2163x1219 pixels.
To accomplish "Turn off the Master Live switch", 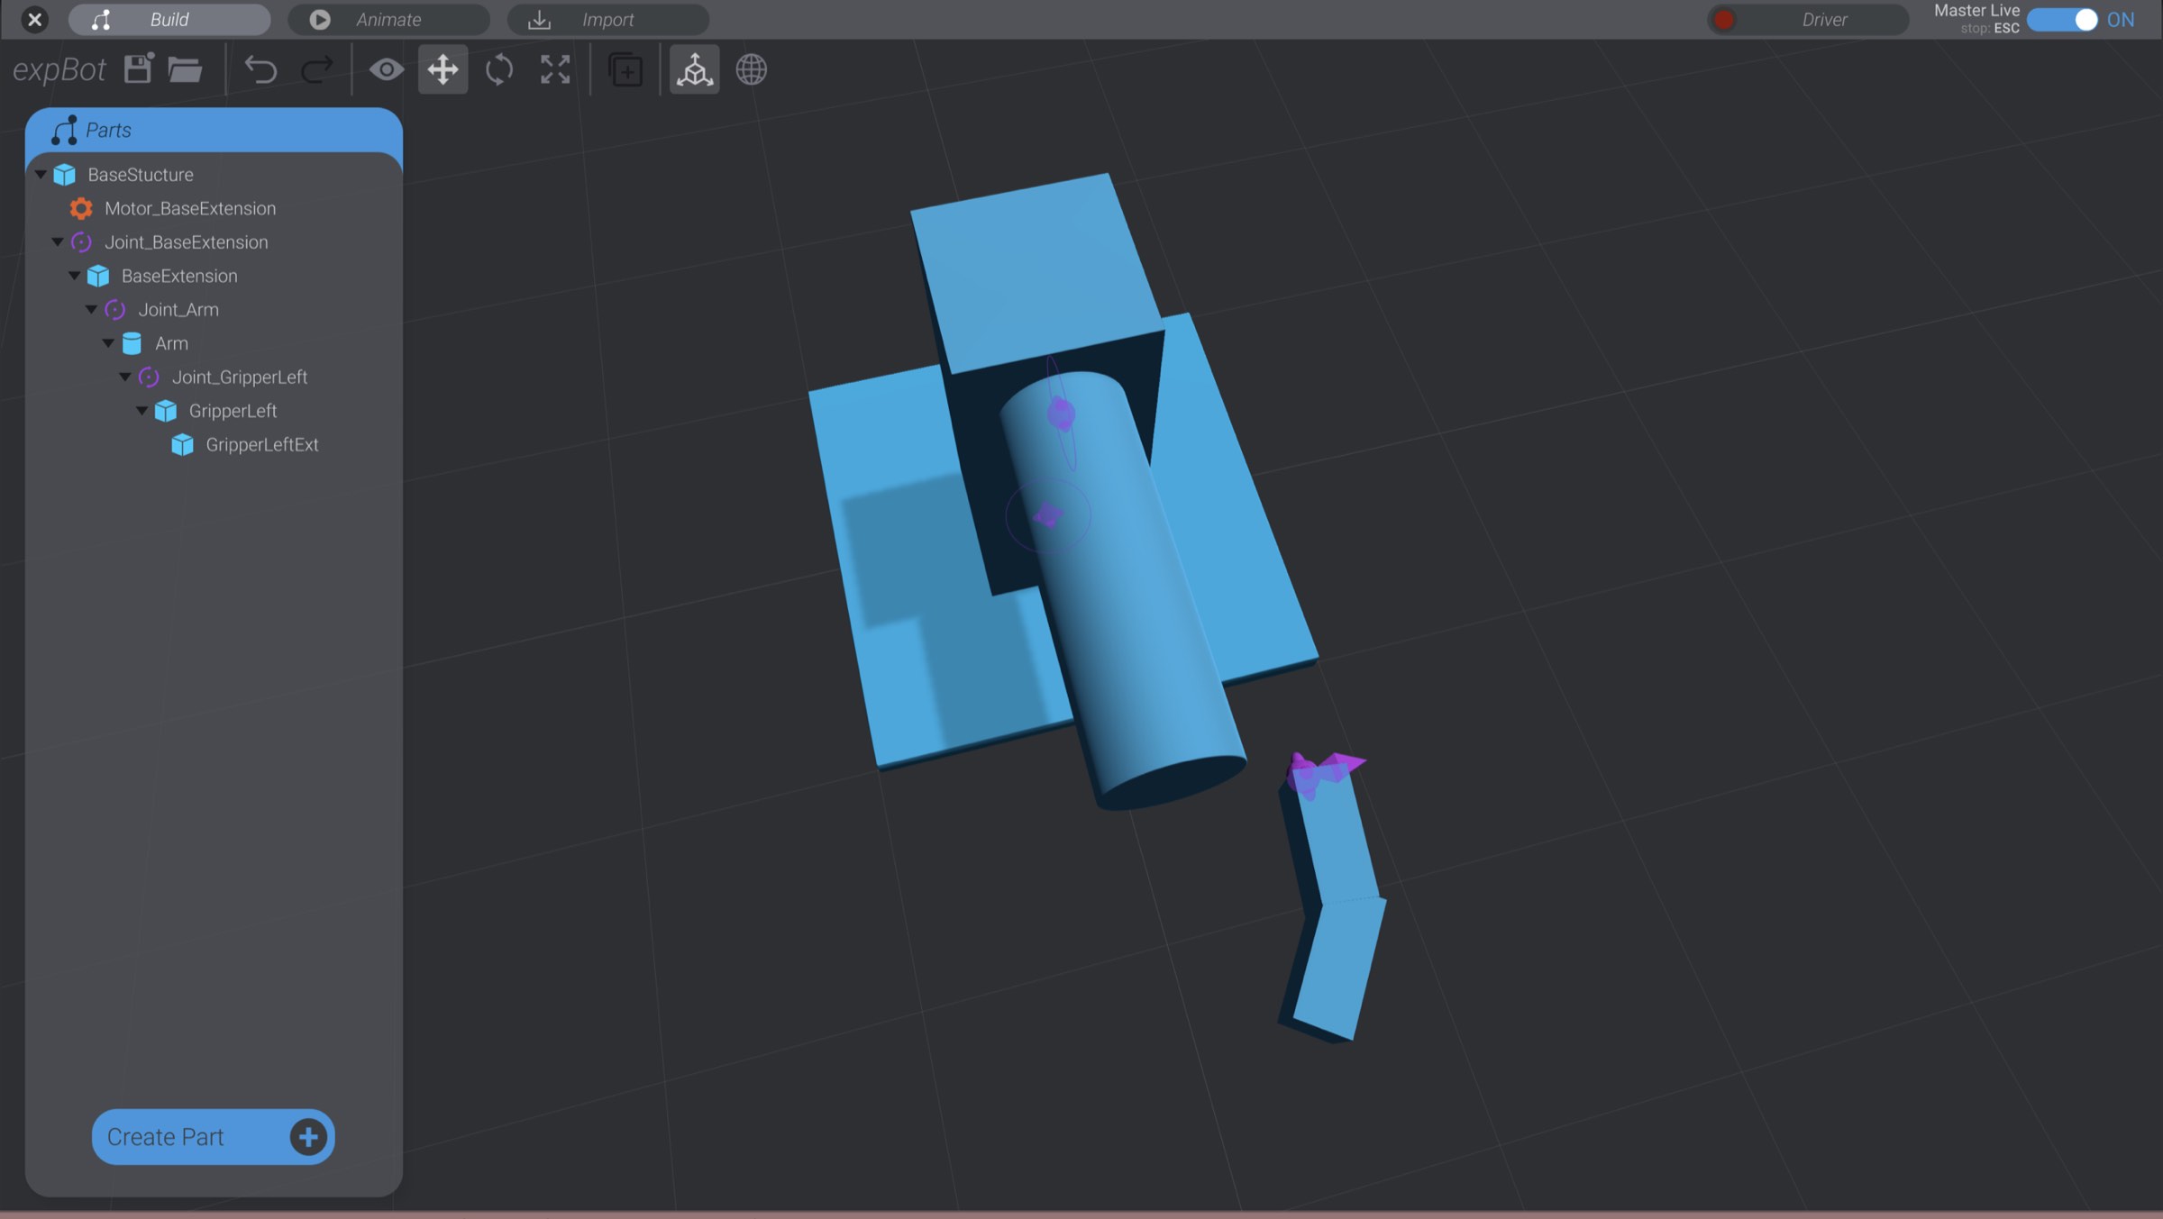I will [x=2063, y=19].
